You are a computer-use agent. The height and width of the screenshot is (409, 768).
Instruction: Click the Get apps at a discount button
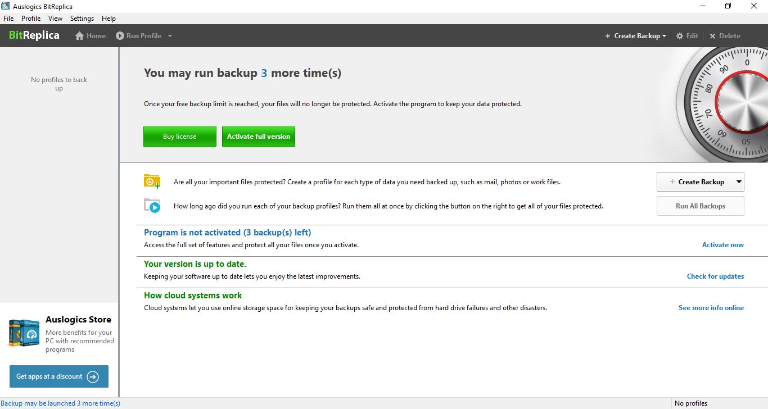tap(59, 376)
